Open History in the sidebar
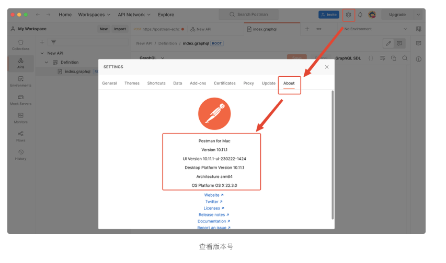446x263 pixels. [x=21, y=155]
